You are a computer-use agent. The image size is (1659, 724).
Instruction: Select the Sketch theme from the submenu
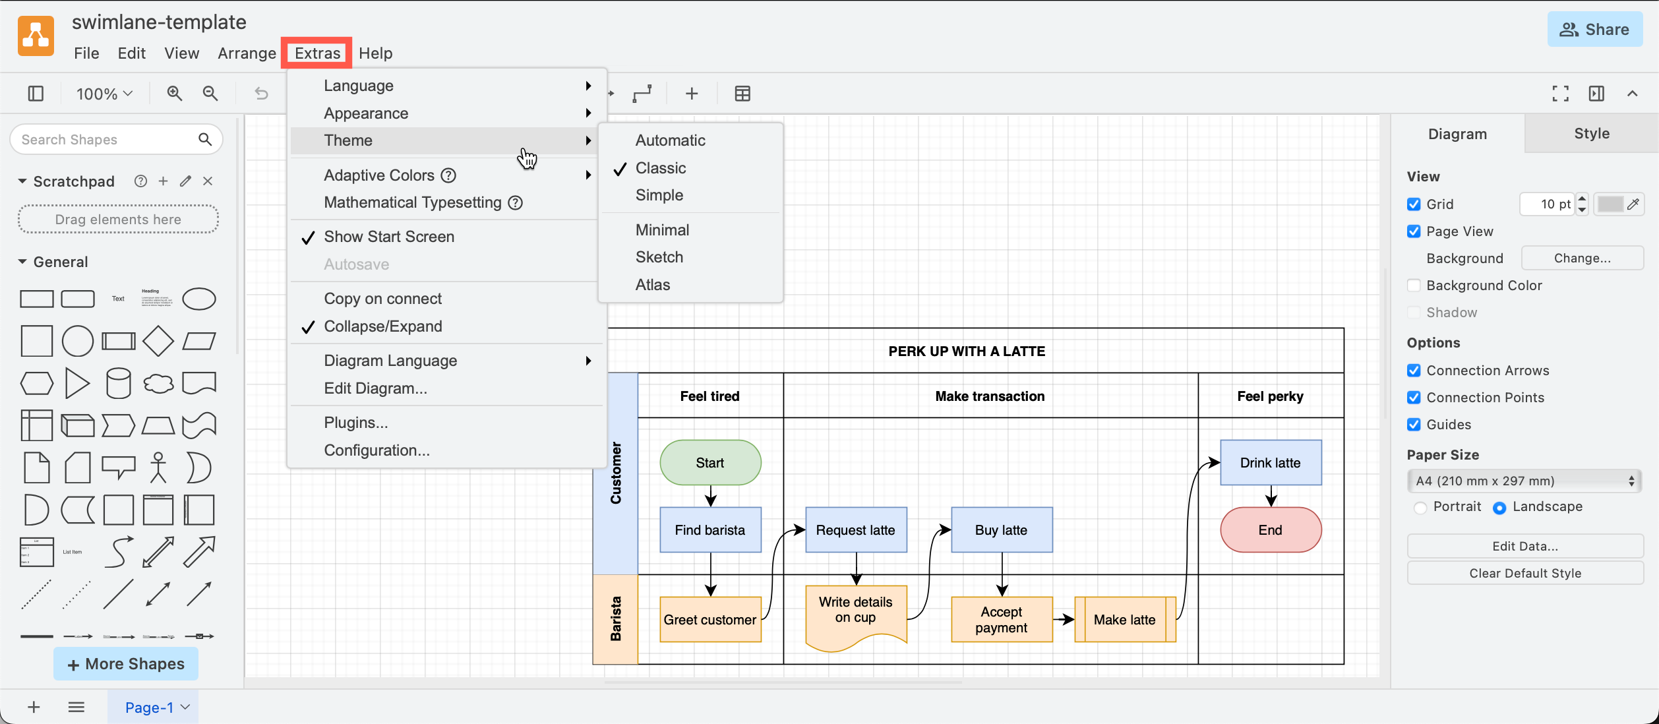[x=659, y=256]
